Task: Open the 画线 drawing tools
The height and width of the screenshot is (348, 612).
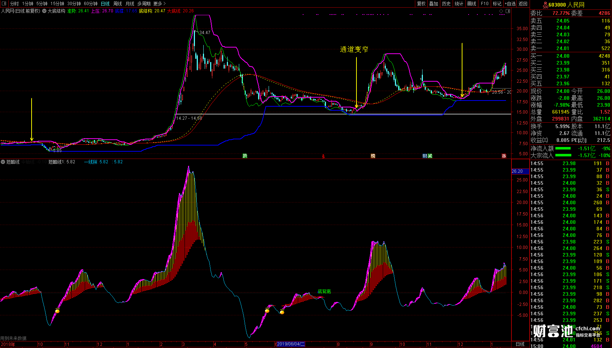Action: point(472,4)
